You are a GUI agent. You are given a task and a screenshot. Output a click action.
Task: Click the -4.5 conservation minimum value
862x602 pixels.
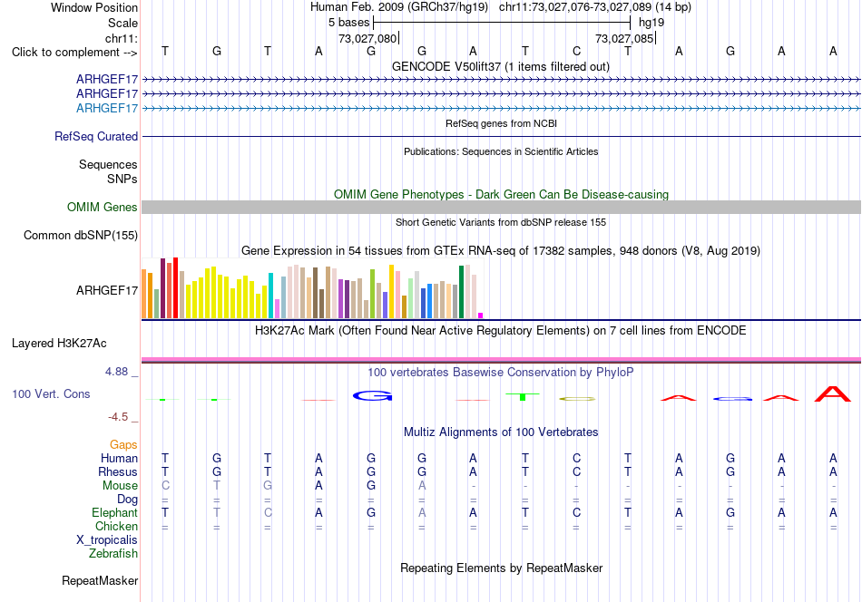coord(118,417)
